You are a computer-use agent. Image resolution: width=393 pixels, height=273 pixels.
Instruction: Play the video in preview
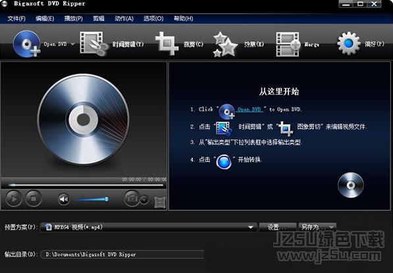(x=14, y=199)
